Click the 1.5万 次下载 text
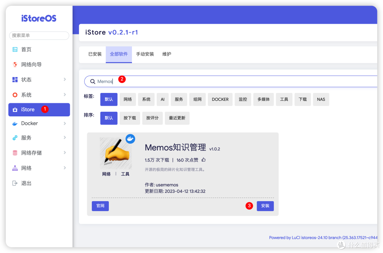This screenshot has height=253, width=383. coord(157,160)
